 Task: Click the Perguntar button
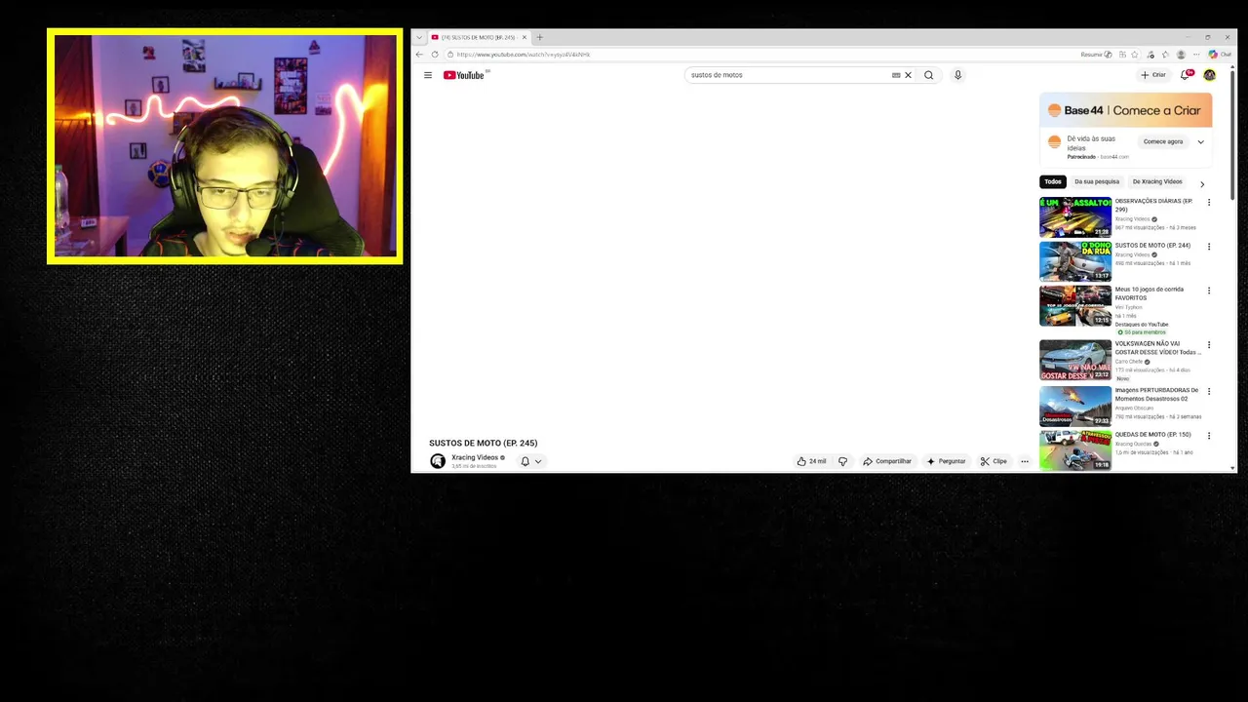coord(946,461)
